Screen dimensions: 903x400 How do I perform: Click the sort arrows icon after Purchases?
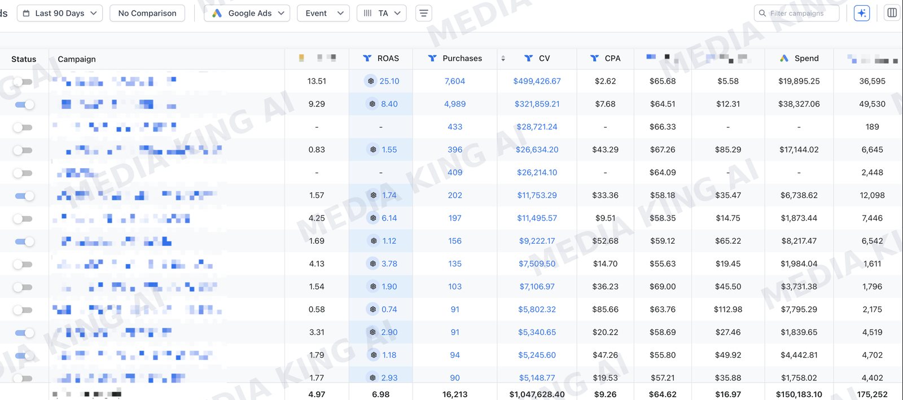tap(503, 58)
